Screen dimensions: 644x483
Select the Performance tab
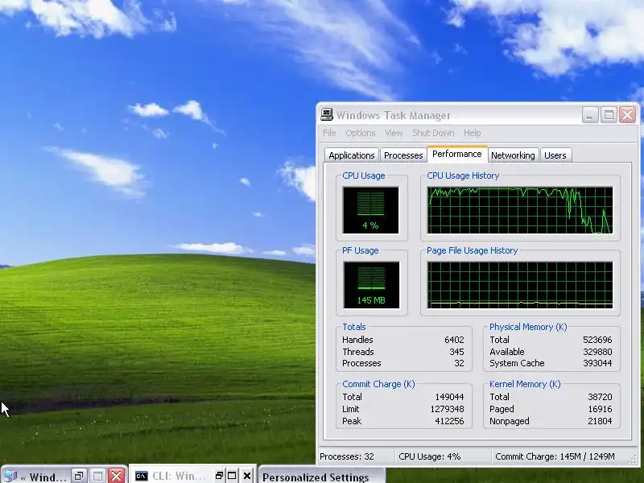point(457,154)
